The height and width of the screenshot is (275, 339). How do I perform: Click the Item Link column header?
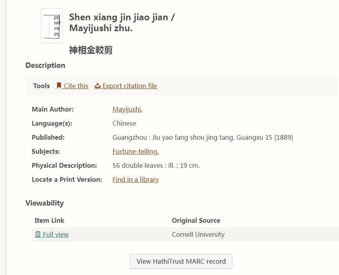[49, 220]
